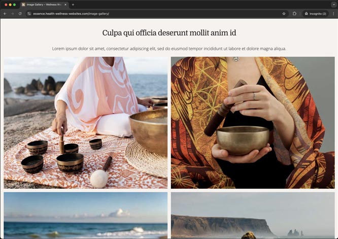The height and width of the screenshot is (239, 338).
Task: Open the ocean waves photo
Action: pyautogui.click(x=86, y=216)
